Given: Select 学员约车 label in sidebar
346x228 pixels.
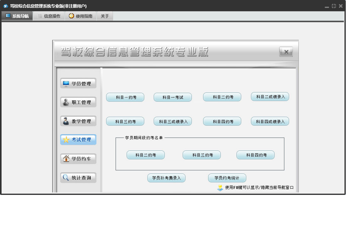Looking at the screenshot, I should click(x=81, y=159).
